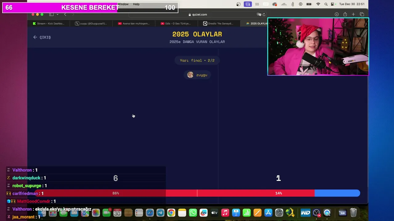Show the tab overview icon
The width and height of the screenshot is (394, 221).
point(362,14)
